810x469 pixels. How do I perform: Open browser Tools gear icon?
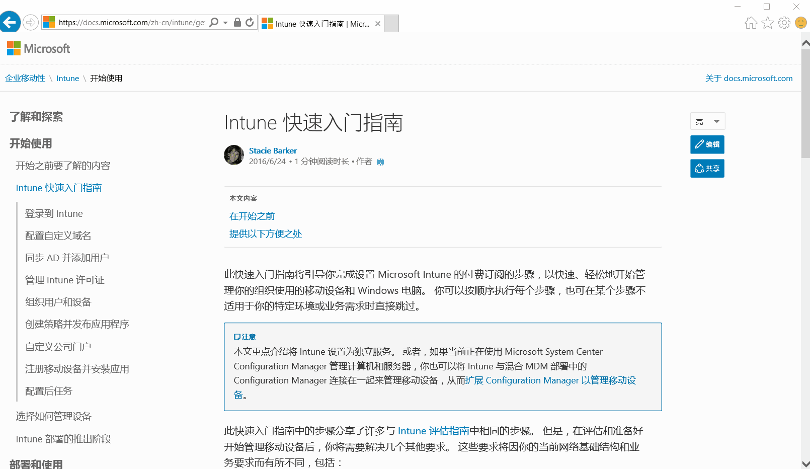pos(784,23)
